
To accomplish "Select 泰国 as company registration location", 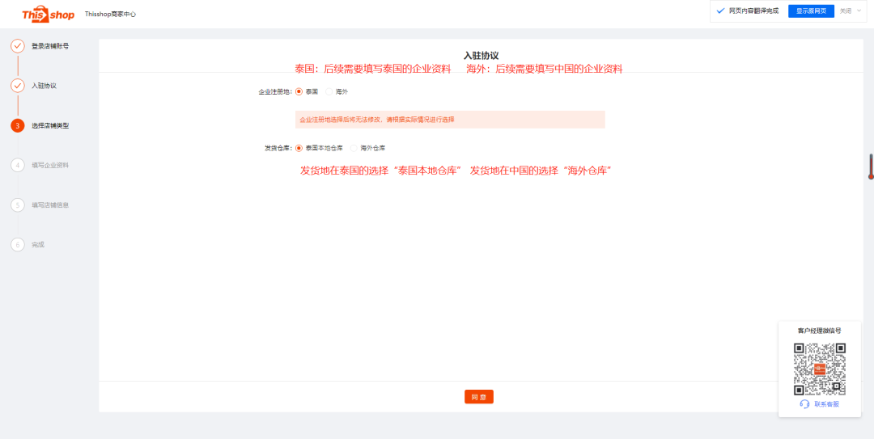I will coord(299,92).
